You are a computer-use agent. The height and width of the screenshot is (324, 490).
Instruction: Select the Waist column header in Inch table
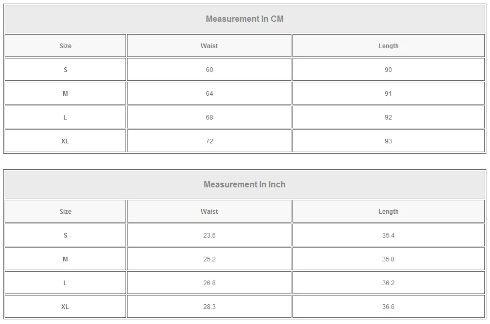tap(209, 212)
